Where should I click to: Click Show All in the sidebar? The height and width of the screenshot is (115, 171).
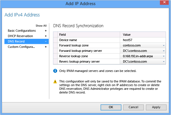41,25
